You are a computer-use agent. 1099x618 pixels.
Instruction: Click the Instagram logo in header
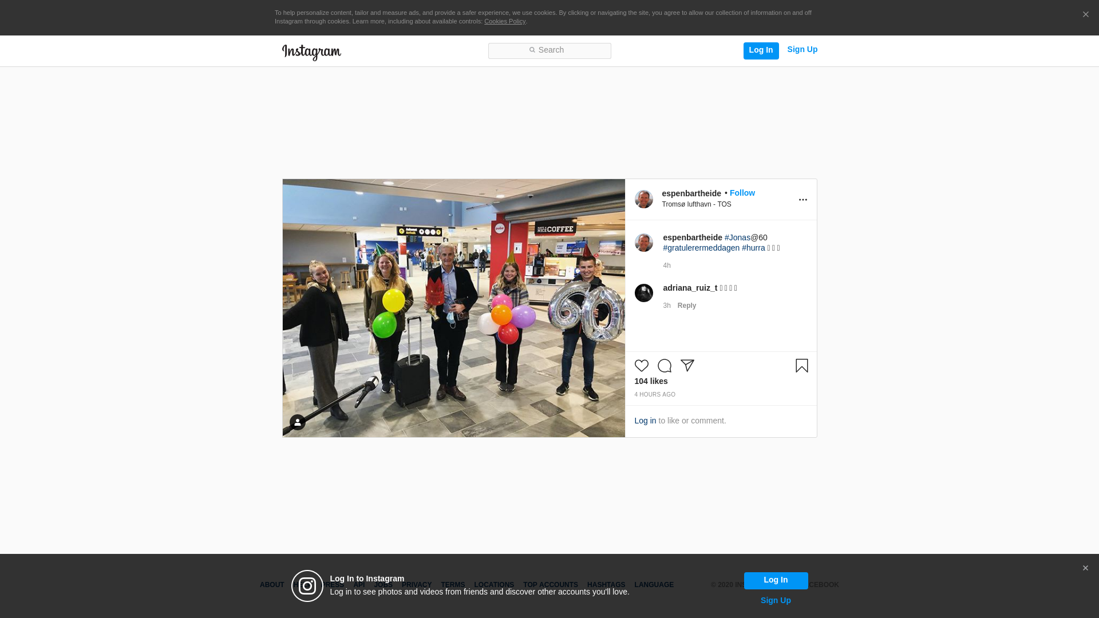click(311, 52)
